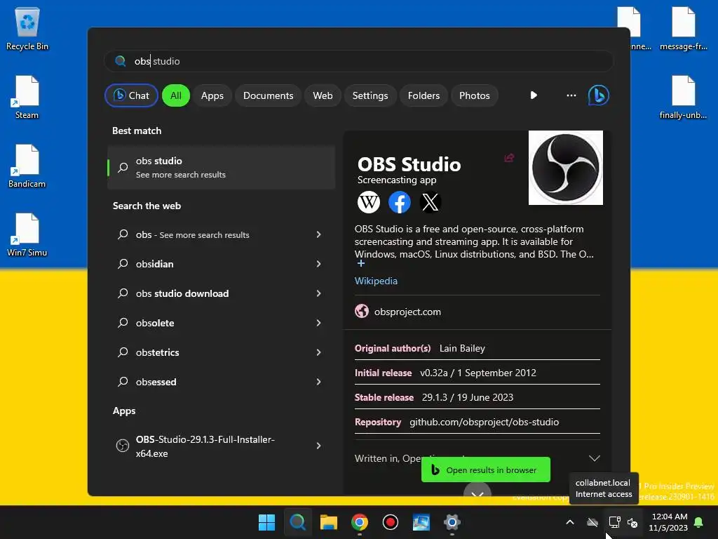Select the Web filter tab

click(x=323, y=95)
